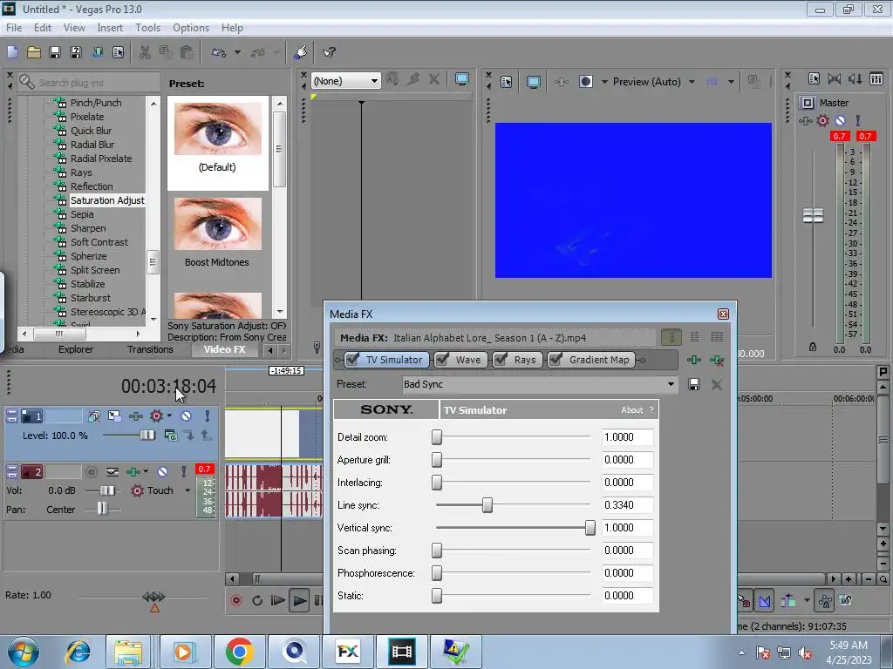Viewport: 893px width, 669px height.
Task: Delete the preset with the X icon
Action: coord(717,384)
